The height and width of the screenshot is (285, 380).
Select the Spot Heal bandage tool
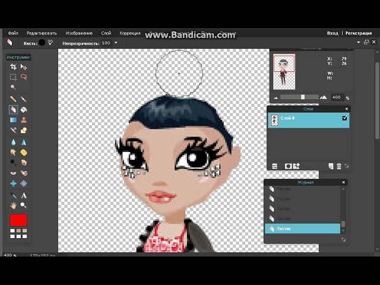(24, 173)
